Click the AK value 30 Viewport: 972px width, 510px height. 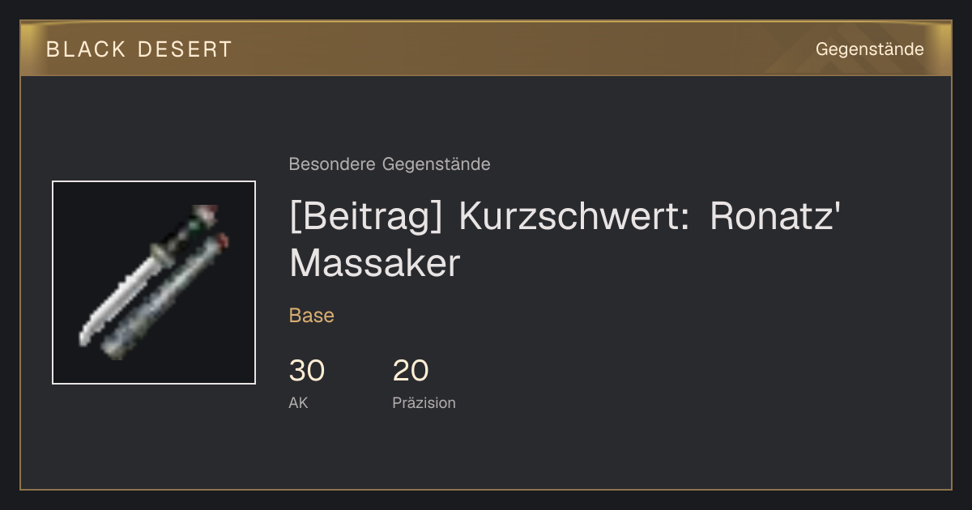pyautogui.click(x=307, y=371)
